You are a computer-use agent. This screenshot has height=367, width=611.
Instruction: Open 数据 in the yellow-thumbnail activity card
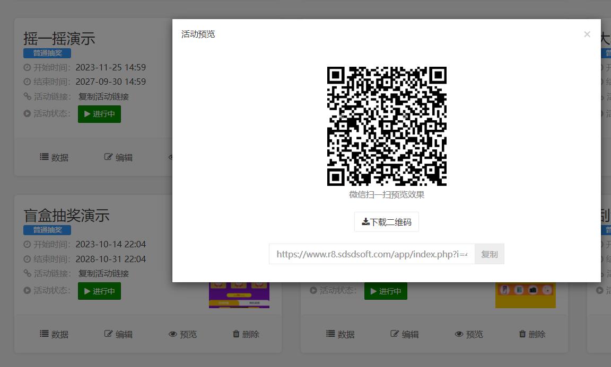[341, 334]
